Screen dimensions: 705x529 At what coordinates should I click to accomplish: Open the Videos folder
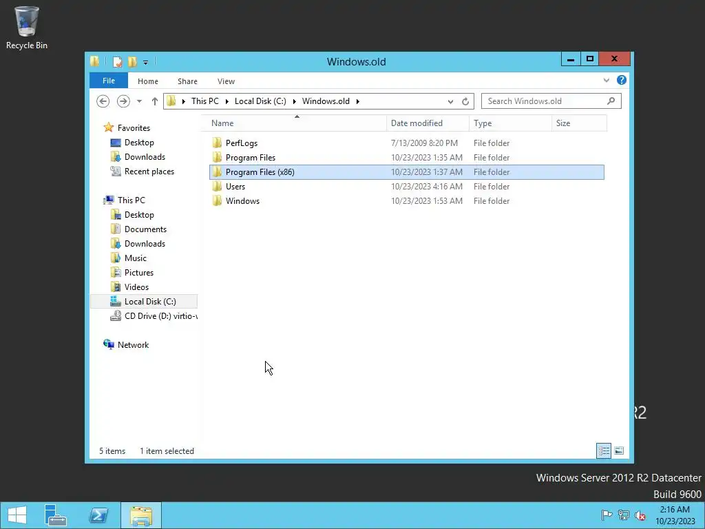coord(136,287)
